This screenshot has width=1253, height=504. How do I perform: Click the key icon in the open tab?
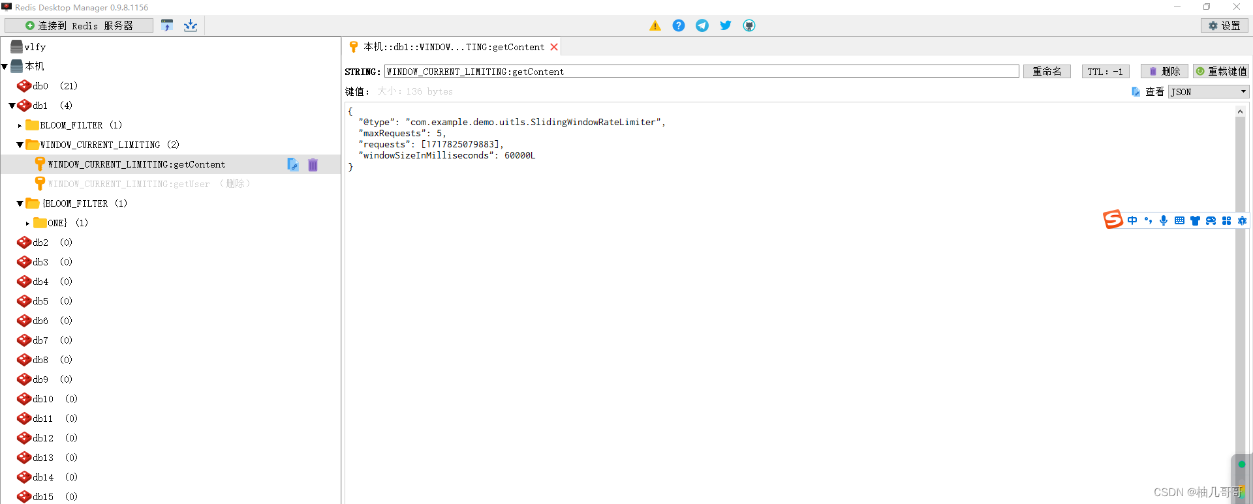[354, 47]
